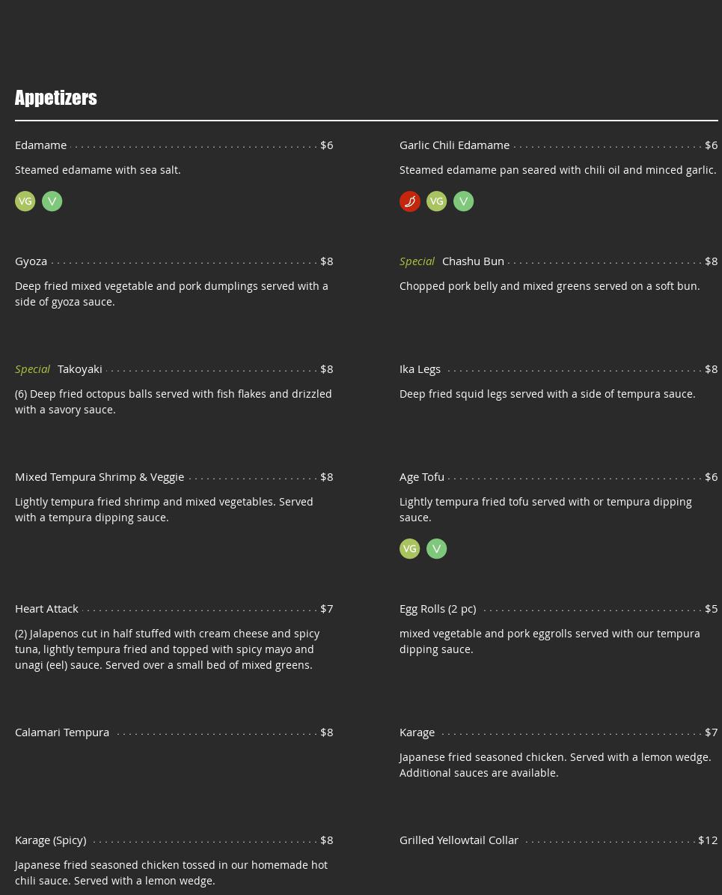Click Garlic Chili Edamame's VG badge

pyautogui.click(x=436, y=201)
